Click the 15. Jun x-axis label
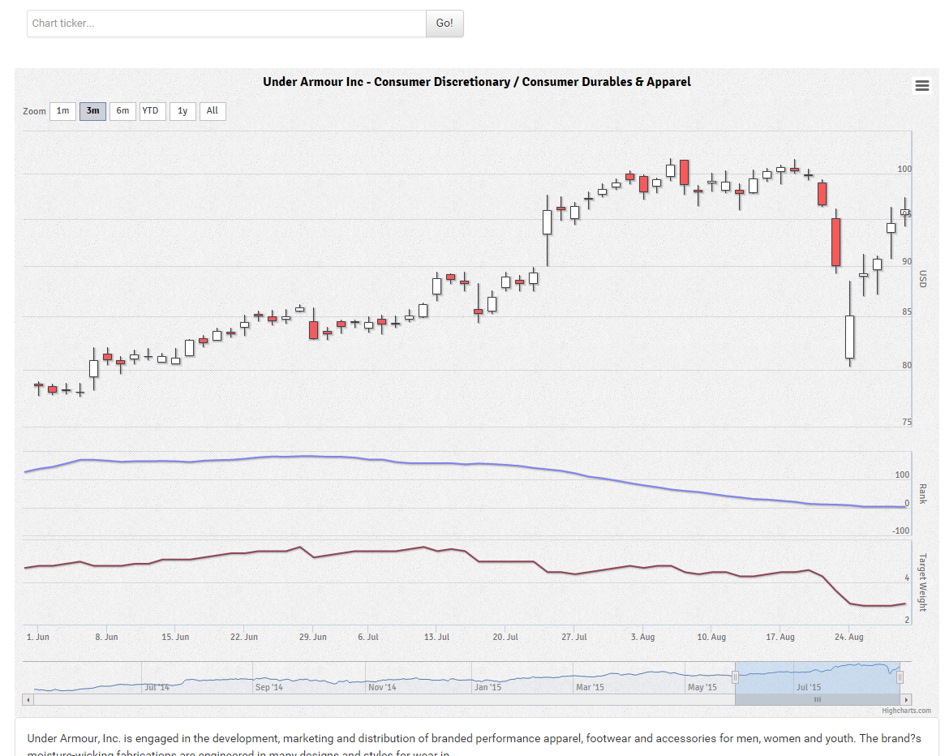 (175, 637)
